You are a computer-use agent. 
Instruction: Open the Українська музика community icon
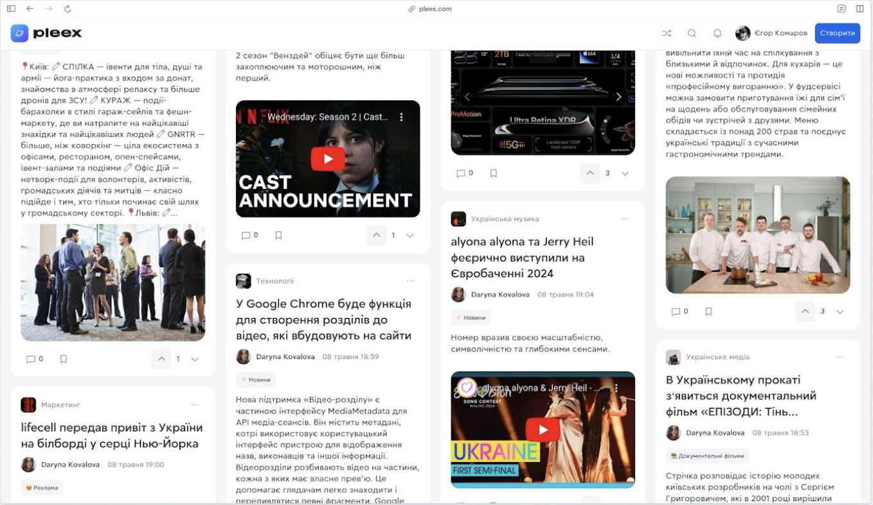coord(458,218)
